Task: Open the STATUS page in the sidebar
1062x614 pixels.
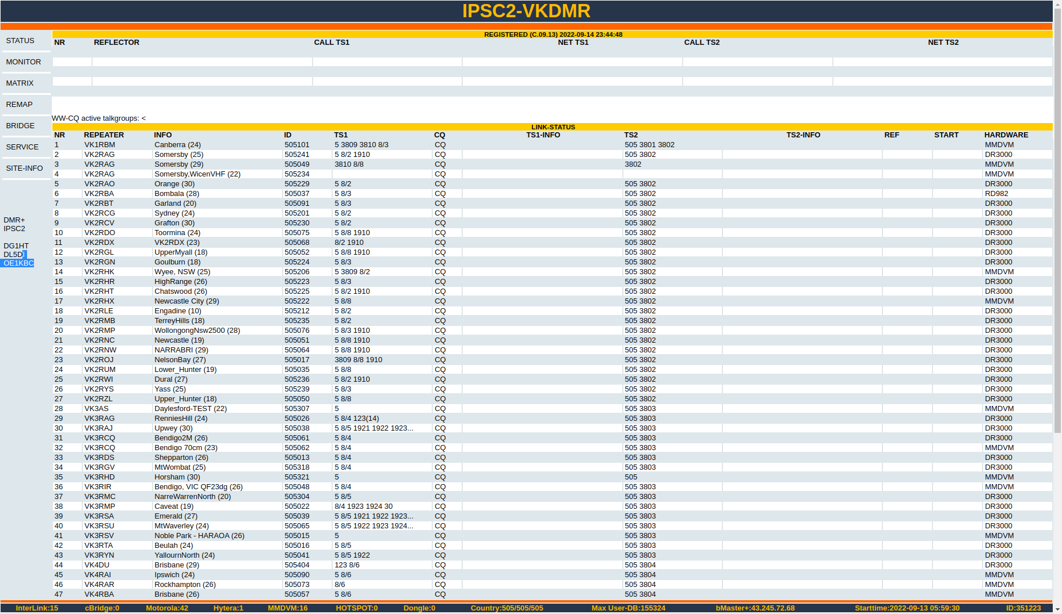Action: [19, 40]
